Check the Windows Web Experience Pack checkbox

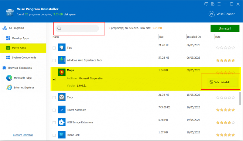(x=54, y=60)
